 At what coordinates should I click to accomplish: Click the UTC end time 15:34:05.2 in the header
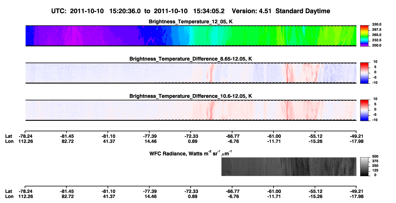tap(209, 11)
